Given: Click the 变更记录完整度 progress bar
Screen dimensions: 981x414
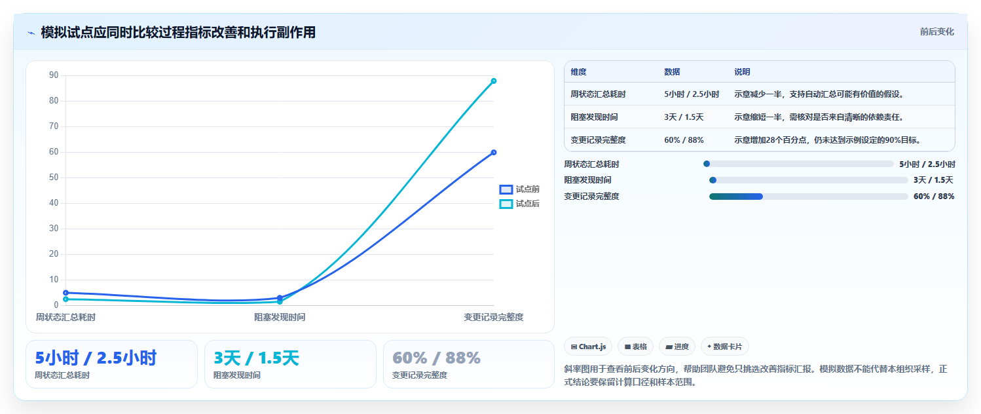Looking at the screenshot, I should pos(808,196).
